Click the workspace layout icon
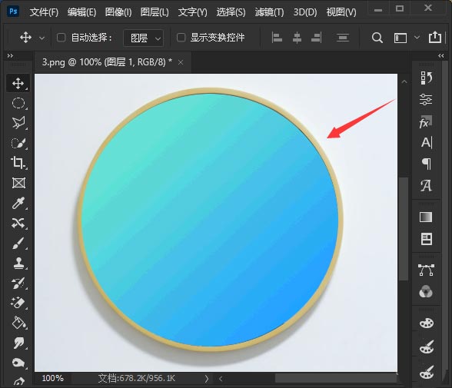This screenshot has width=452, height=388. tap(400, 38)
